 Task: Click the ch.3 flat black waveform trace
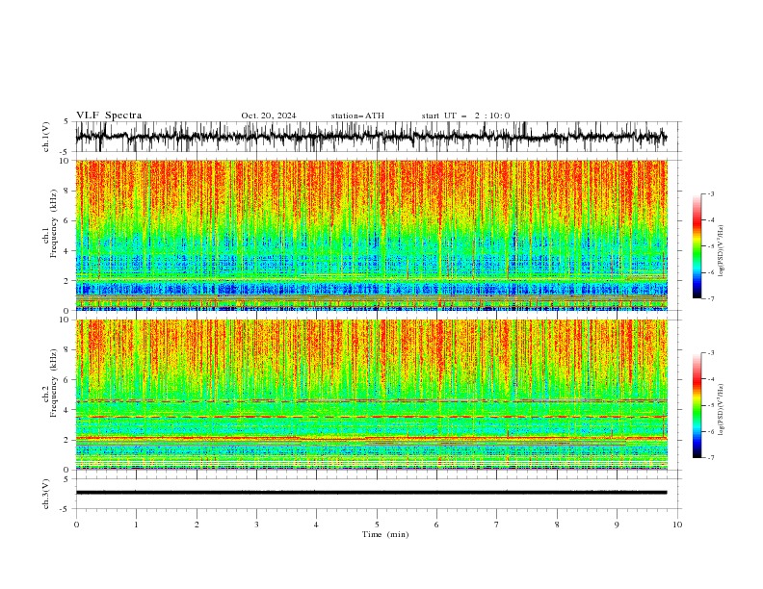[371, 493]
